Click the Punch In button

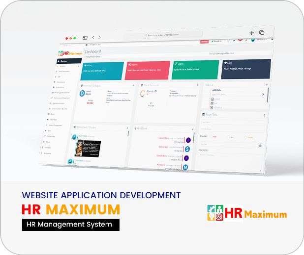216,41
